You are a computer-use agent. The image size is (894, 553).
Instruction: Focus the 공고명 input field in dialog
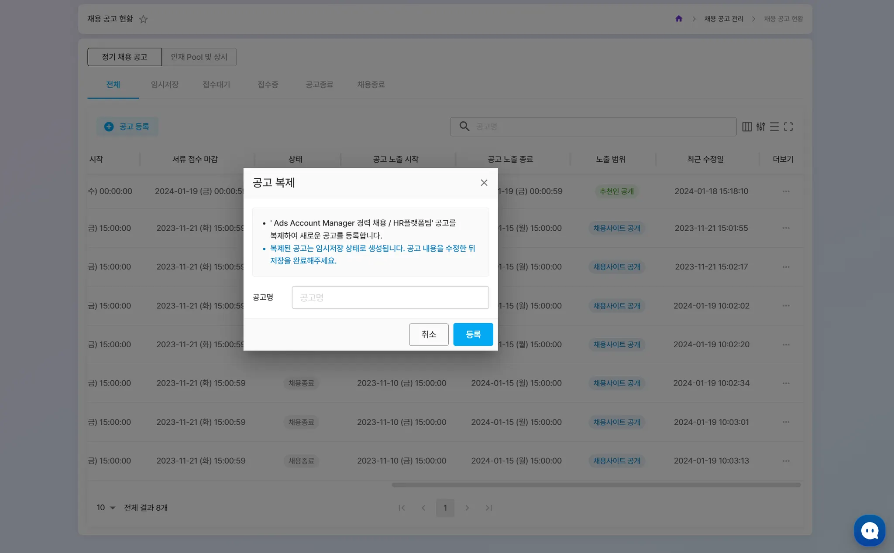[x=390, y=297]
